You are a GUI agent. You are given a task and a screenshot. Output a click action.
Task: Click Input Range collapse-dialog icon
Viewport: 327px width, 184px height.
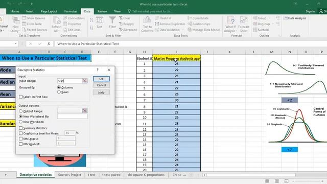tap(85, 81)
